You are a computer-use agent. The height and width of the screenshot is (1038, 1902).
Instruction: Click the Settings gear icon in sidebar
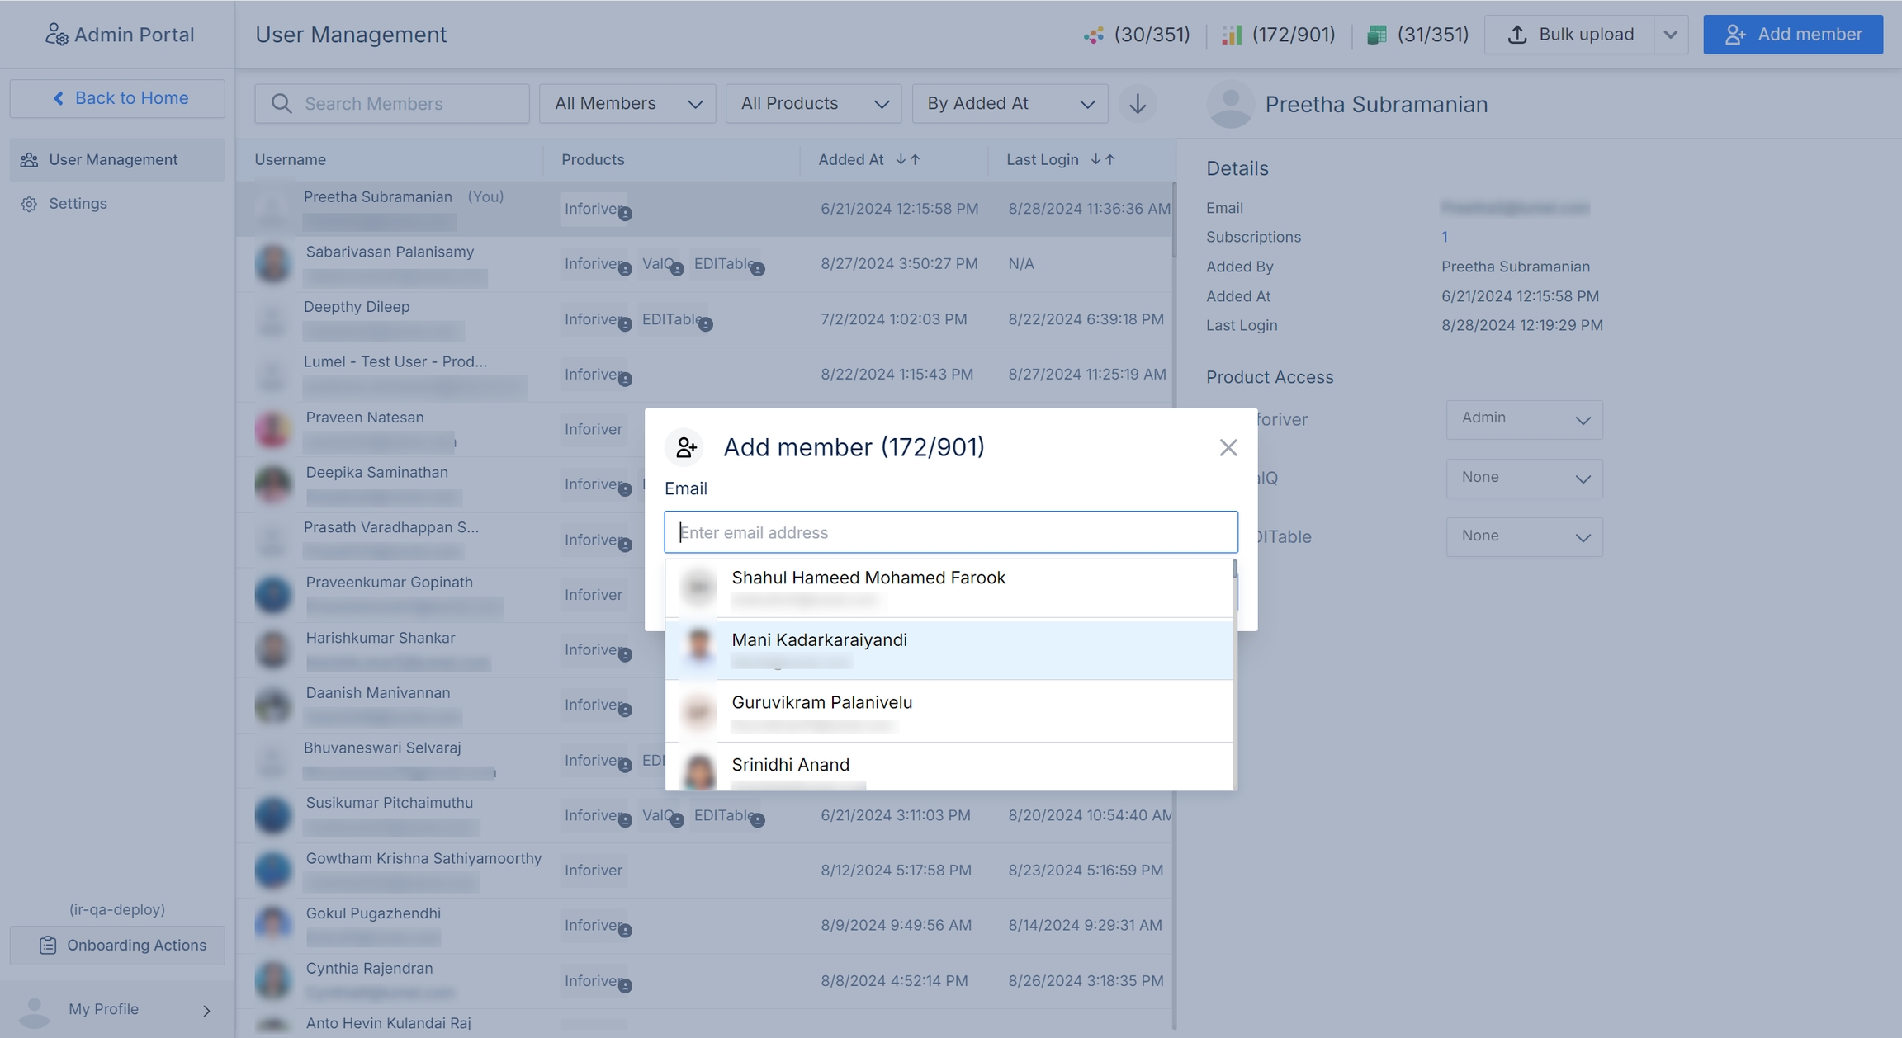[30, 204]
